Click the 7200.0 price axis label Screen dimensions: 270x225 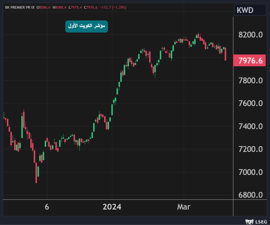250,149
